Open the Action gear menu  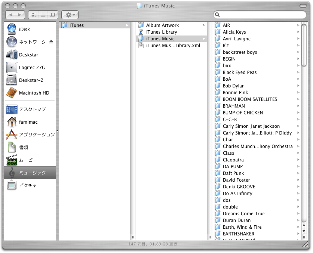70,15
